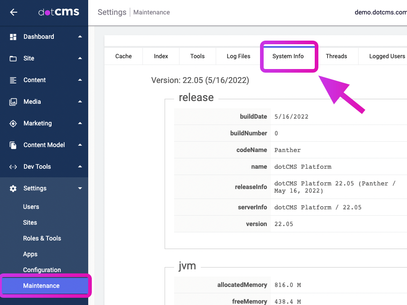
Task: Click the Dev Tools code icon
Action: pyautogui.click(x=13, y=167)
